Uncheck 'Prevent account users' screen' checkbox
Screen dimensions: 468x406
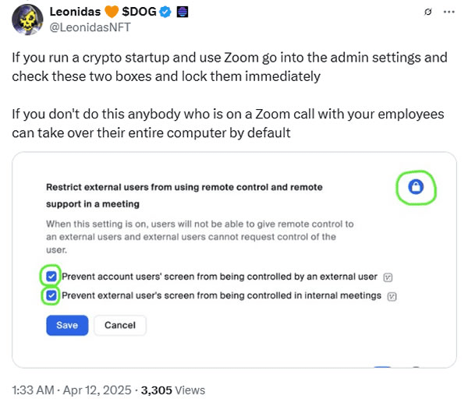click(x=51, y=277)
